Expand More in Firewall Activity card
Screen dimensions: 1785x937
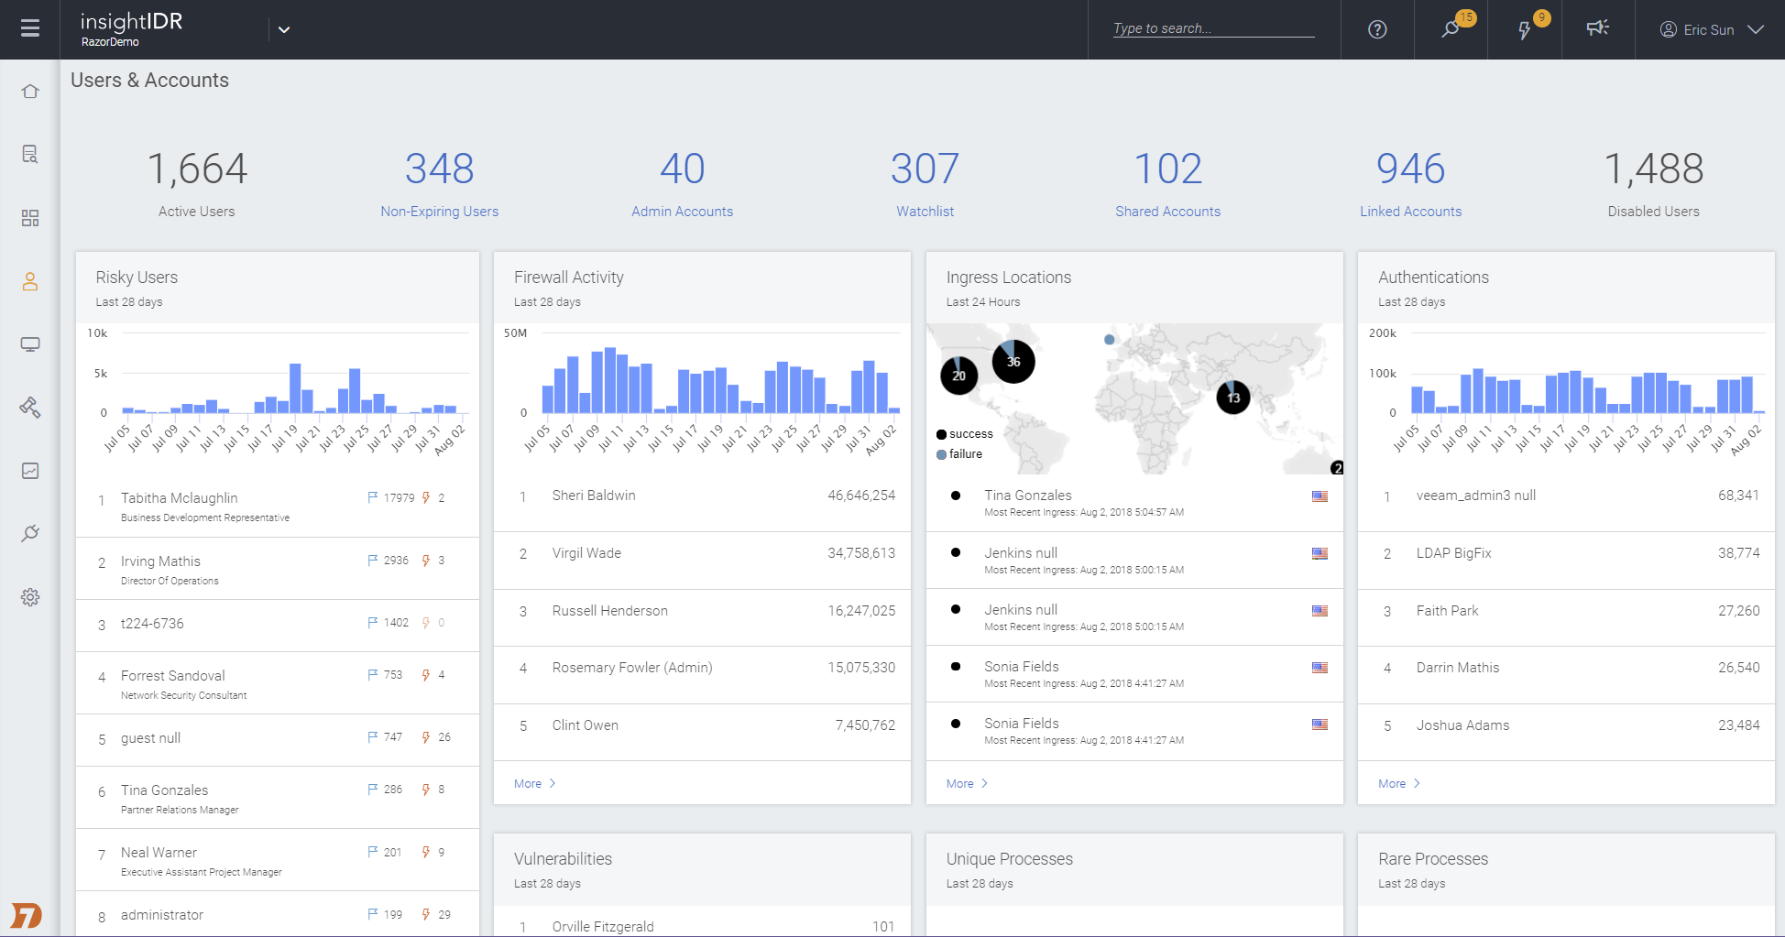[534, 783]
